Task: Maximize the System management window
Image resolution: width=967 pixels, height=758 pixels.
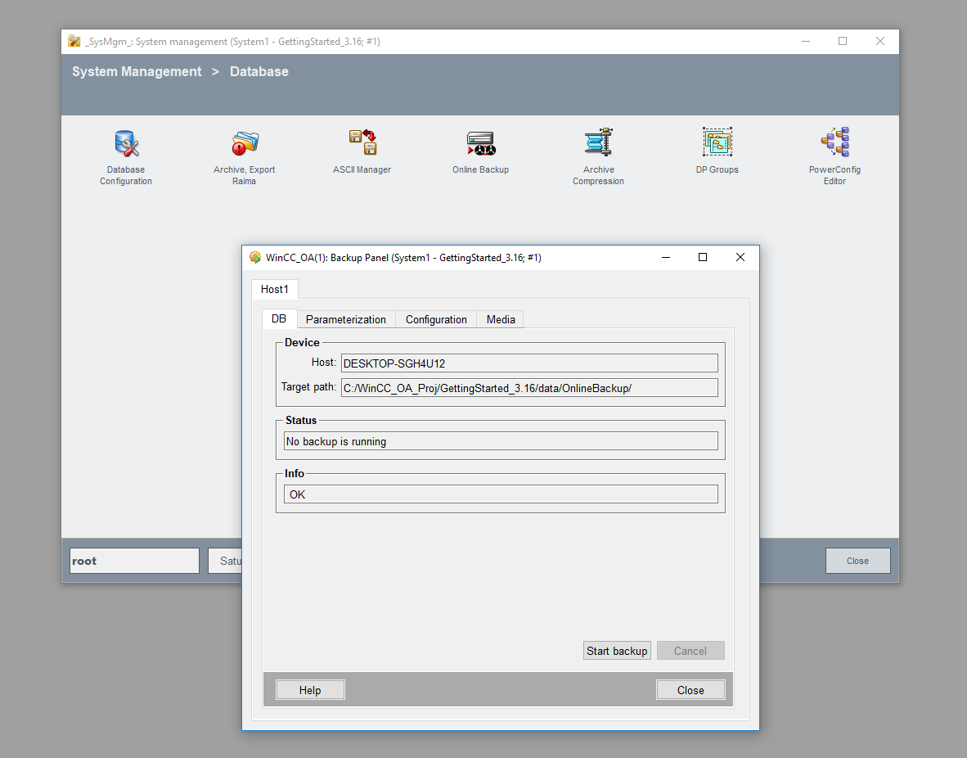Action: click(x=843, y=42)
